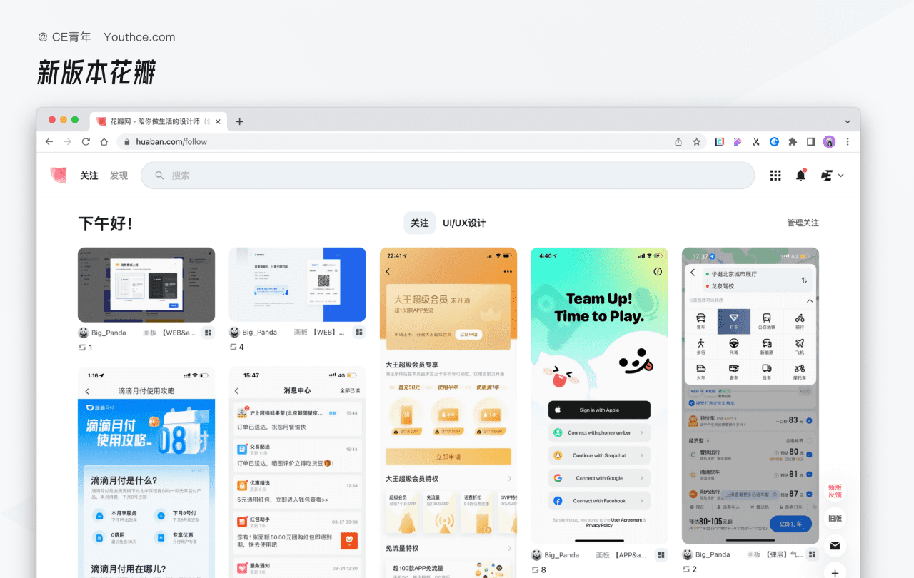The image size is (914, 578).
Task: Switch to the 关注 nav item in the header
Action: tap(89, 176)
